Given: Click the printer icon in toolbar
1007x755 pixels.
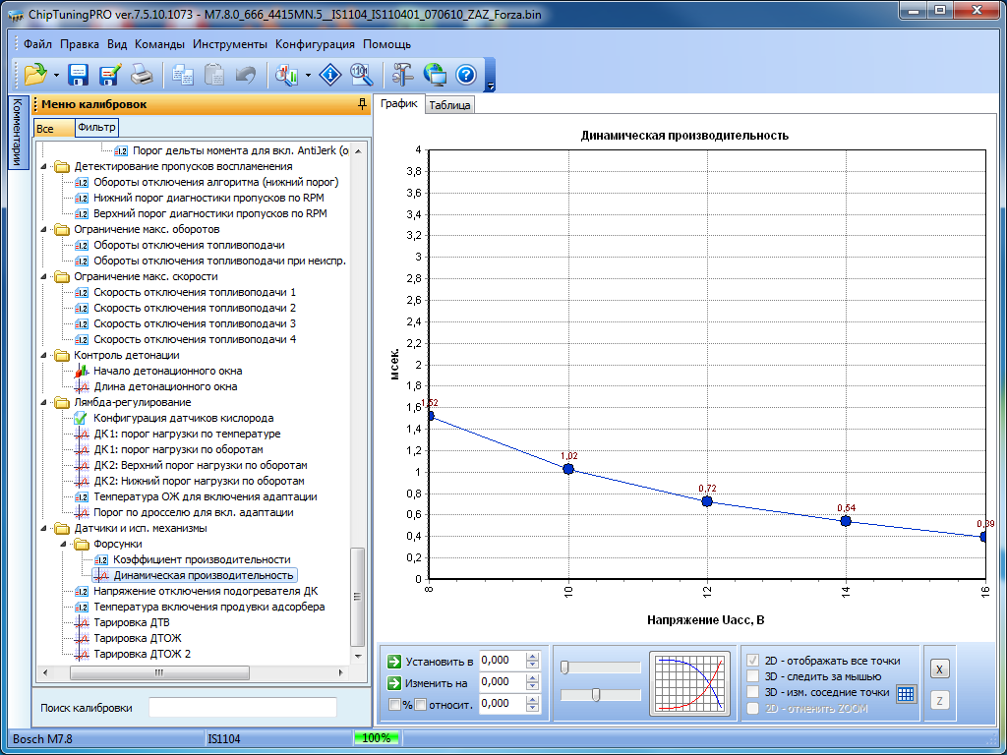Looking at the screenshot, I should [142, 75].
